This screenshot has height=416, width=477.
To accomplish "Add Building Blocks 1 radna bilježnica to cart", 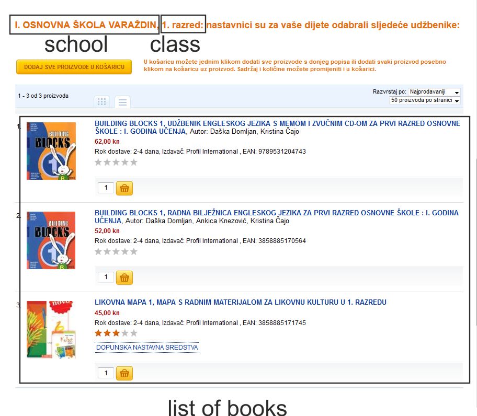I will pos(124,278).
